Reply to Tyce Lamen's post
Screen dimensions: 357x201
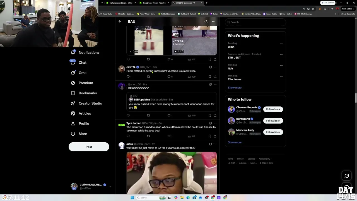(x=128, y=136)
